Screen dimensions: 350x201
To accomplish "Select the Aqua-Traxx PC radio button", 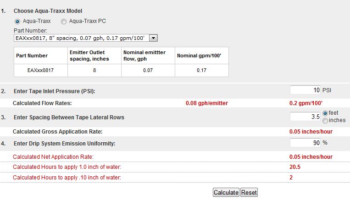I will (64, 22).
